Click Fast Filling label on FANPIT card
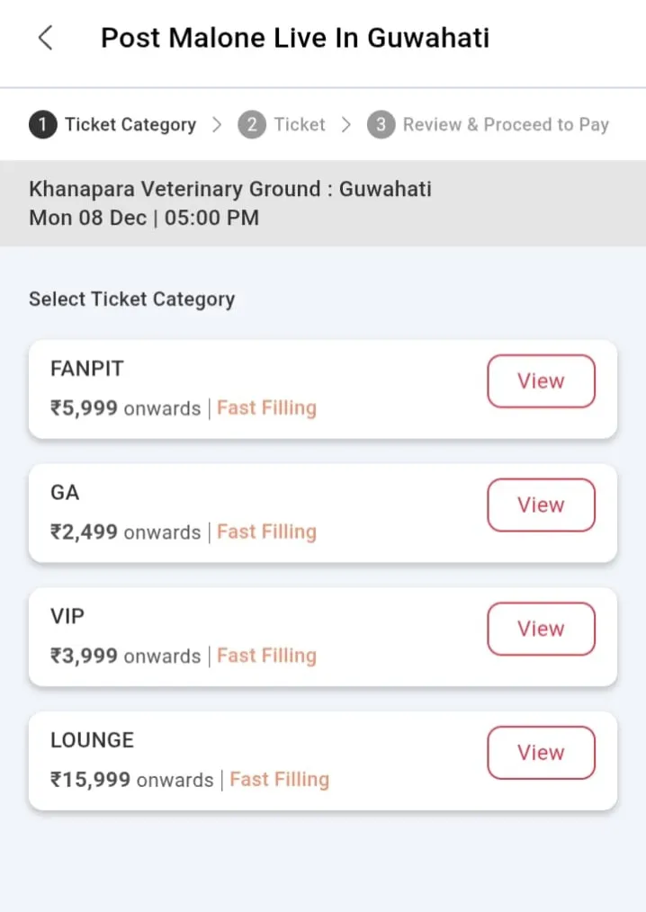646x912 pixels. tap(266, 408)
